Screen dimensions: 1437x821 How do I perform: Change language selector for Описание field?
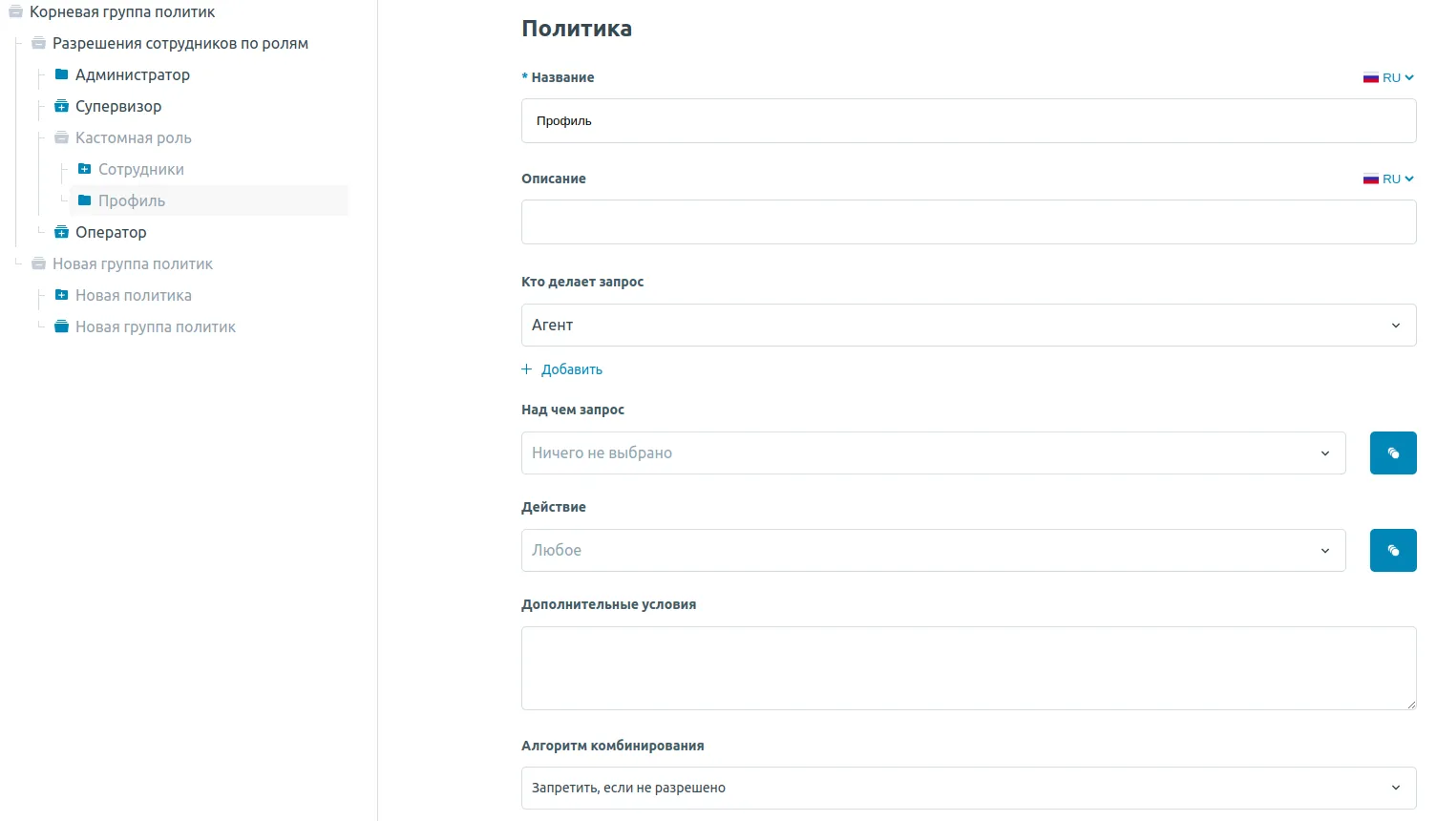pyautogui.click(x=1388, y=179)
